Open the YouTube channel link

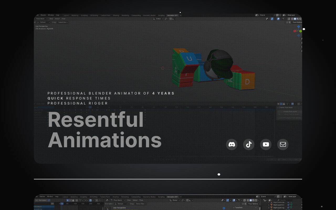tap(266, 144)
